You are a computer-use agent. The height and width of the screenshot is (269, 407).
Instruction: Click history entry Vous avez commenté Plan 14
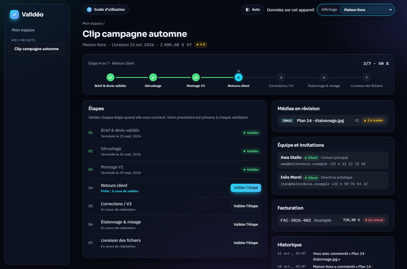coord(333,256)
